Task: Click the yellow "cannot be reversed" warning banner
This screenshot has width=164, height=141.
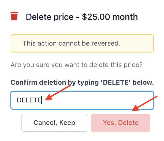Action: pos(82,43)
